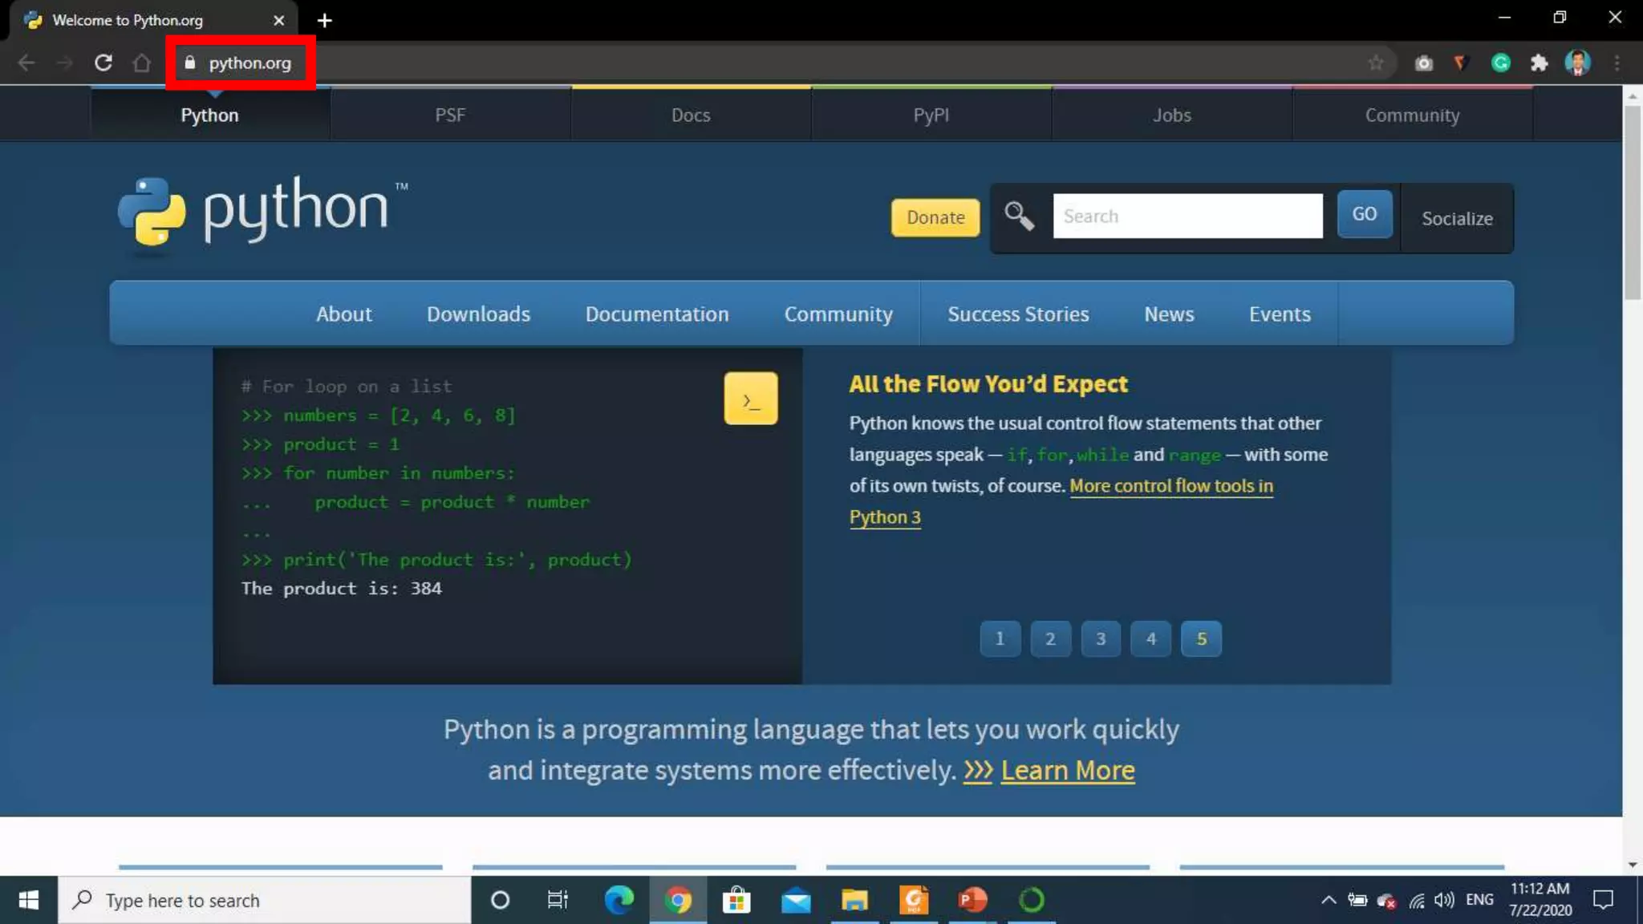Screen dimensions: 1643x924
Task: Expand the Socialize menu
Action: click(1457, 218)
